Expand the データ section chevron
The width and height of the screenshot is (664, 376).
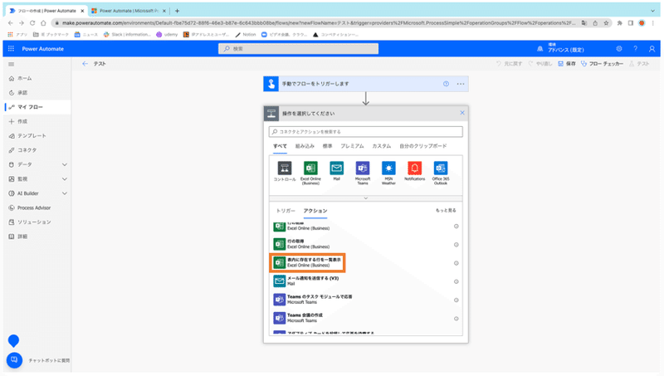point(65,164)
